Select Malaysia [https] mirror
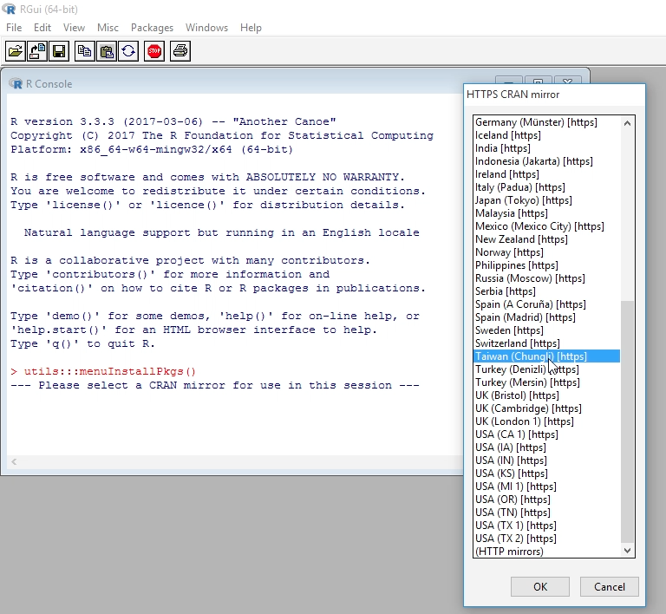 click(x=546, y=213)
